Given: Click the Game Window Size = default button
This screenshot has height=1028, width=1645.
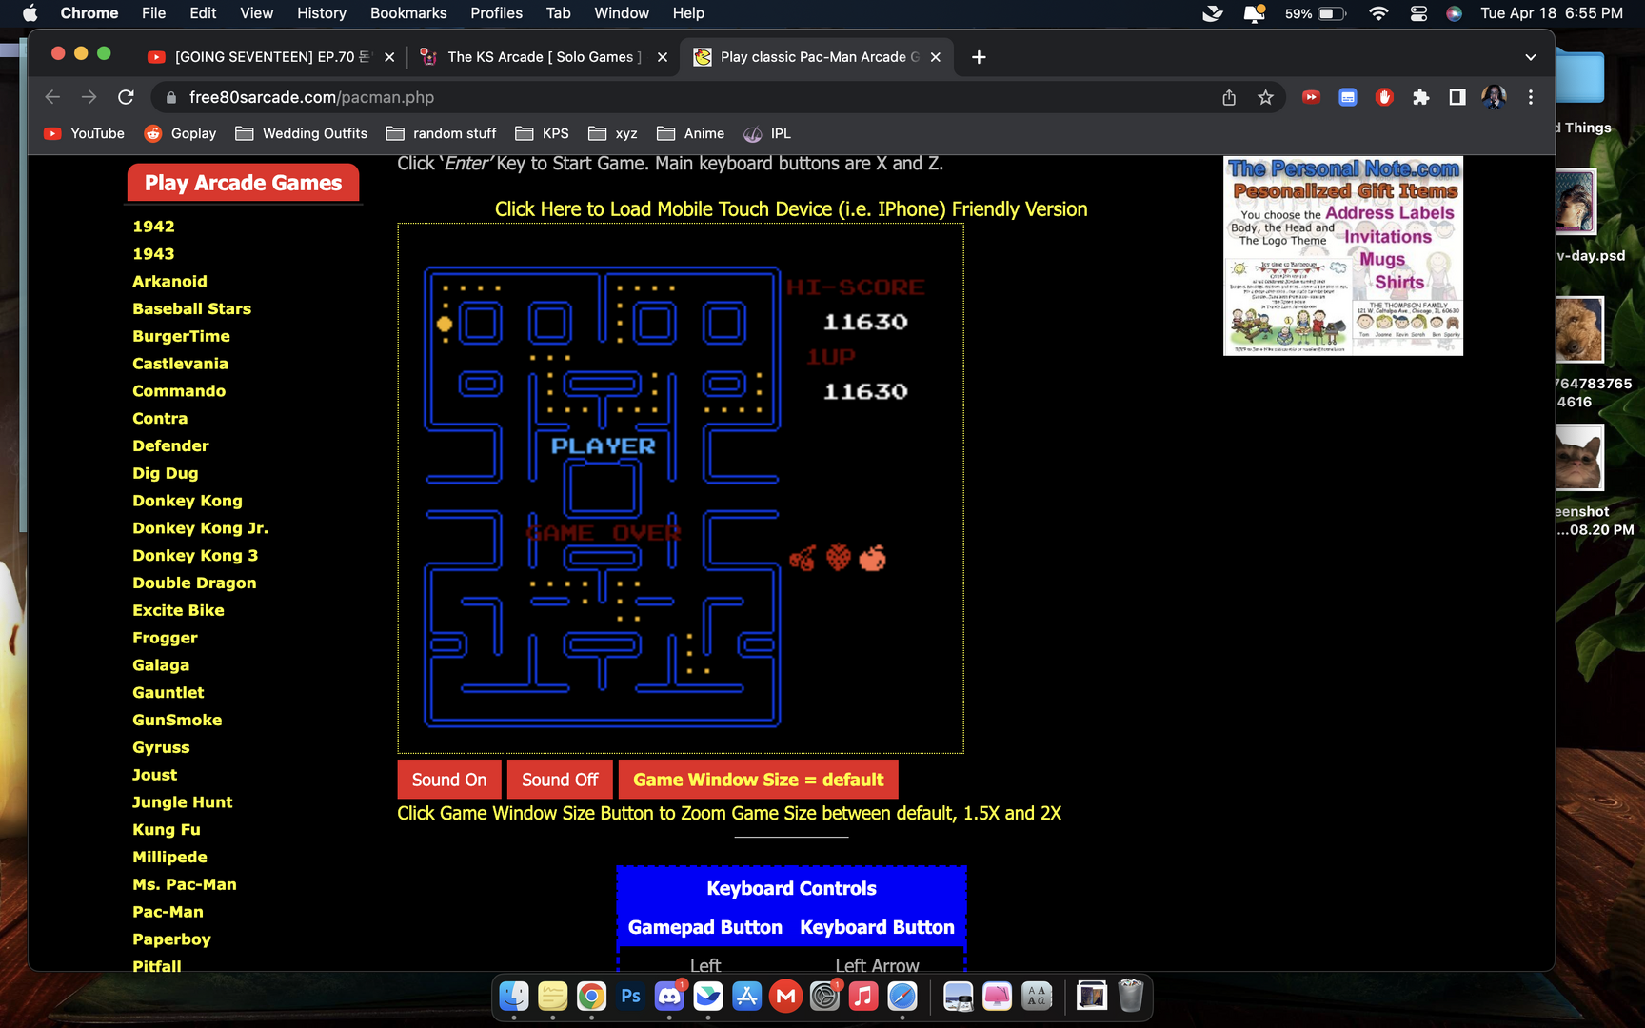Looking at the screenshot, I should click(x=759, y=780).
